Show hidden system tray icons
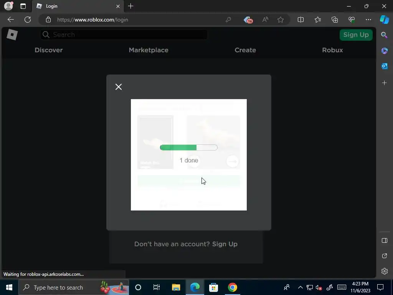Viewport: 393px width, 295px height. [300, 287]
